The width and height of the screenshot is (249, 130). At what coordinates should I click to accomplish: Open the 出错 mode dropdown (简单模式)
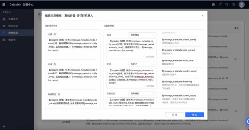pos(143,35)
